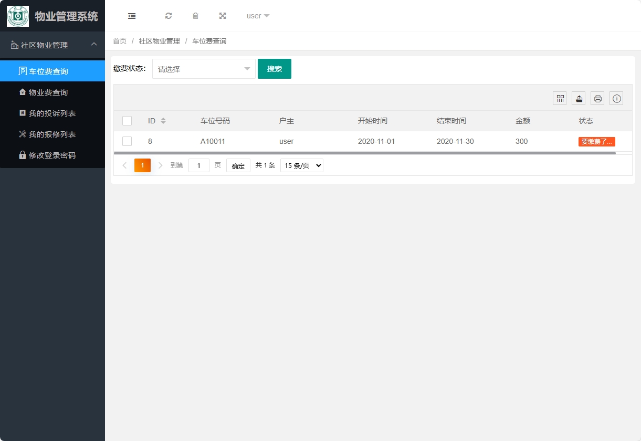Viewport: 641px width, 441px height.
Task: Click the trash icon in the top bar
Action: click(195, 16)
